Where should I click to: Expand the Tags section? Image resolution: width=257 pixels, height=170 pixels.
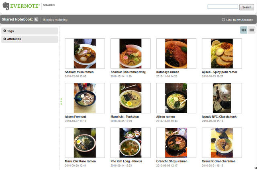pos(10,31)
